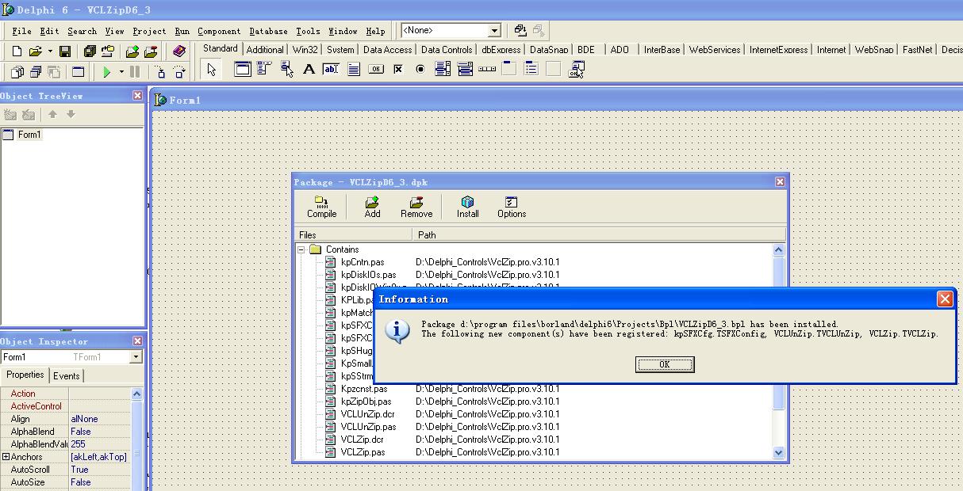The width and height of the screenshot is (963, 491).
Task: Open the File menu
Action: coord(21,32)
